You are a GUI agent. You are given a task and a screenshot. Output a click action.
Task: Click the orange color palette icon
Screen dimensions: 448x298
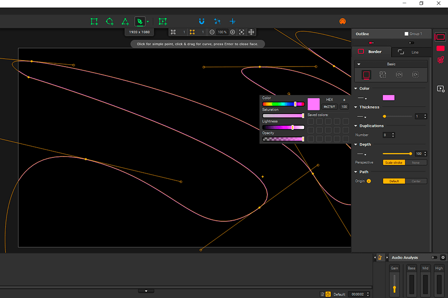click(x=342, y=21)
